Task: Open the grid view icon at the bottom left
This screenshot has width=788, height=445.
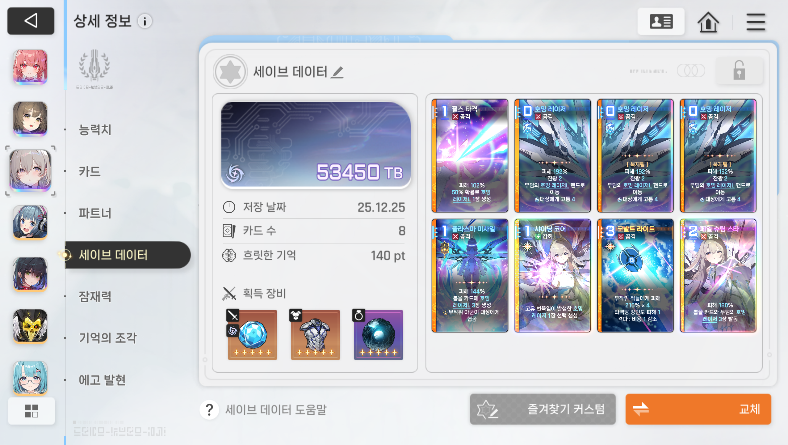Action: (x=31, y=411)
